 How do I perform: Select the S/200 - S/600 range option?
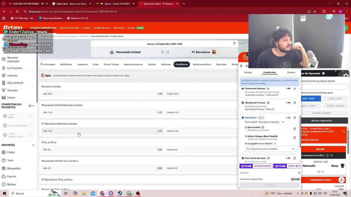click(335, 99)
